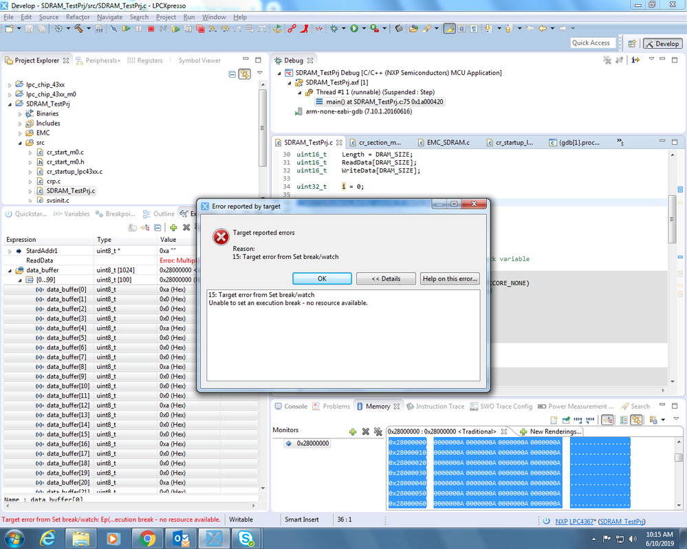This screenshot has width=687, height=549.
Task: Collapse the src folder
Action: (20, 143)
